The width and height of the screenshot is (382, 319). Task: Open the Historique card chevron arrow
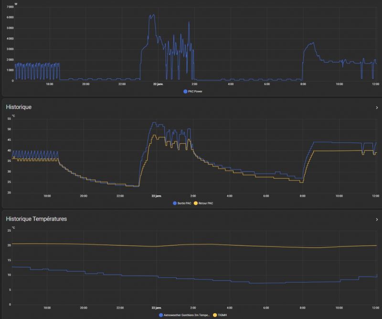point(377,108)
